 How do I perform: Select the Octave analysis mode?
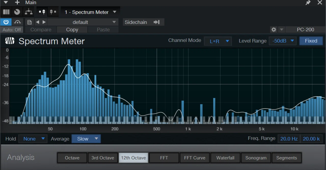[72, 158]
